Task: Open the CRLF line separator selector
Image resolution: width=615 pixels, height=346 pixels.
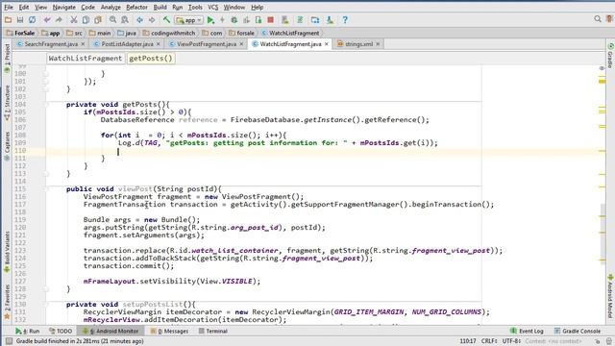Action: pyautogui.click(x=489, y=341)
